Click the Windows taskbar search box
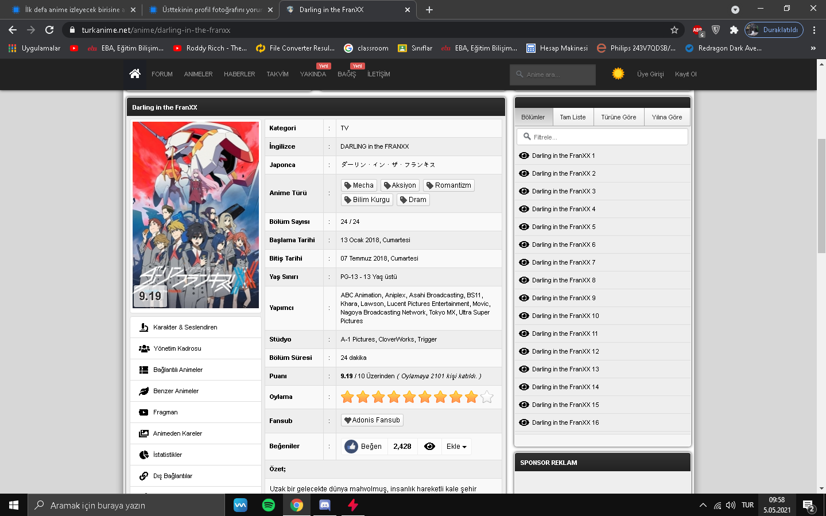 tap(126, 505)
